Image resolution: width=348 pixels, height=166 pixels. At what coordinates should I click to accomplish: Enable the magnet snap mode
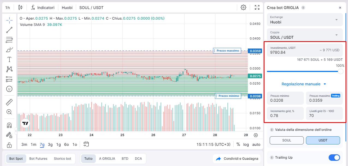(x=9, y=125)
